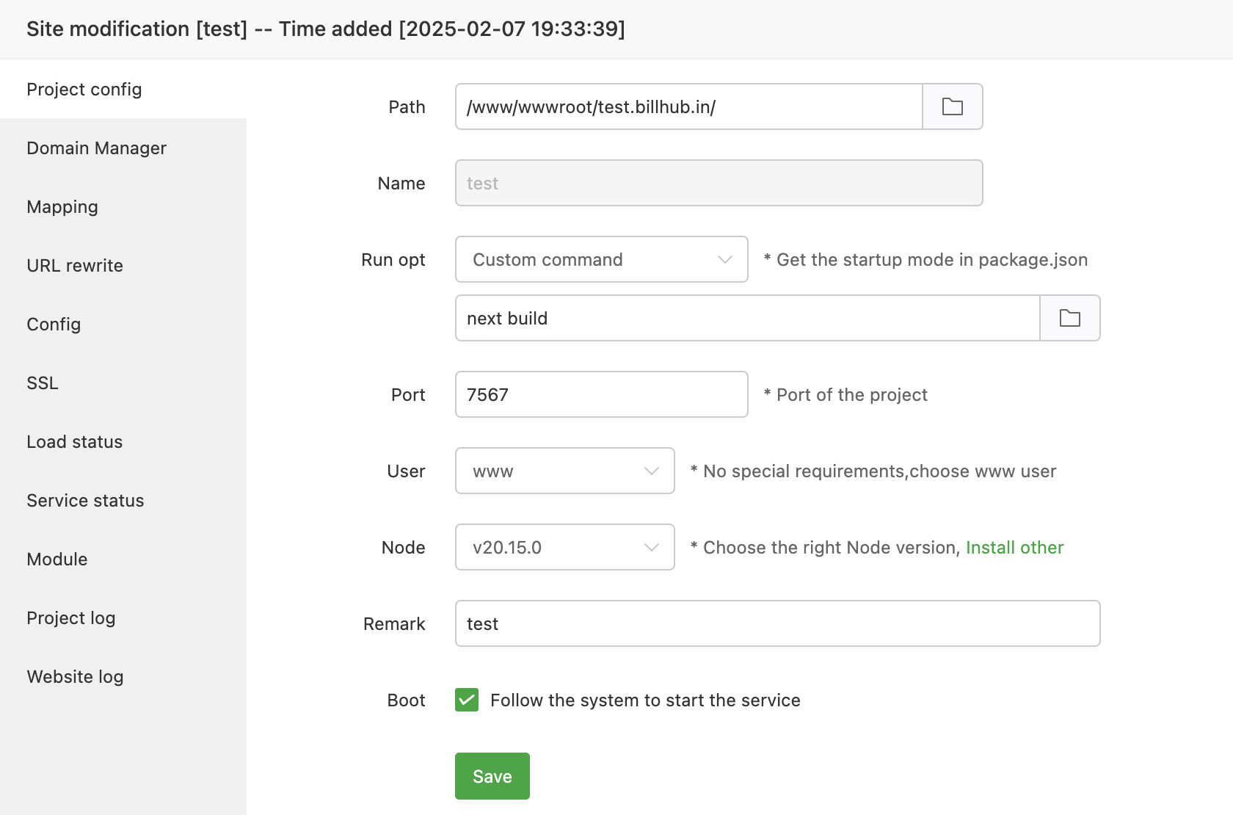Image resolution: width=1233 pixels, height=815 pixels.
Task: Show the Load status tab
Action: pyautogui.click(x=75, y=442)
